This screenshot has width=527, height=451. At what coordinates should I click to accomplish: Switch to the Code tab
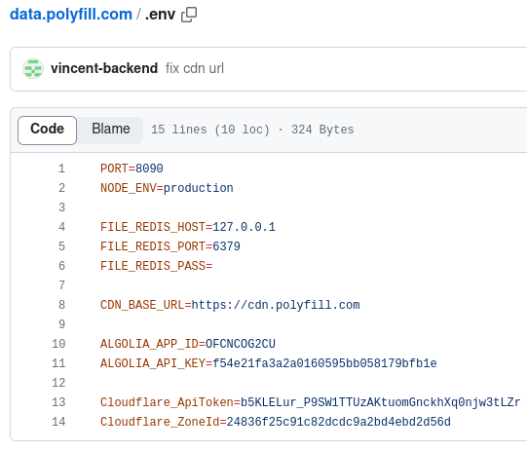coord(47,131)
